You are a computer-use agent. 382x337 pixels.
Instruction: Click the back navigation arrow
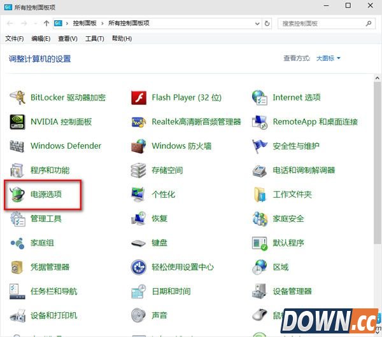[x=10, y=24]
